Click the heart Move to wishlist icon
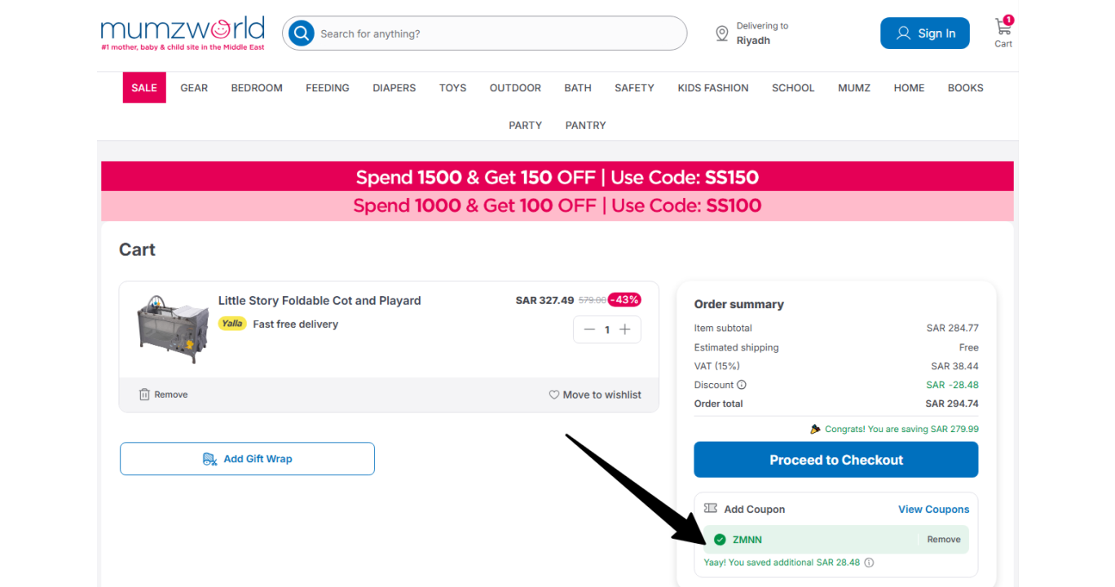Screen dimensions: 1115x587 (554, 395)
